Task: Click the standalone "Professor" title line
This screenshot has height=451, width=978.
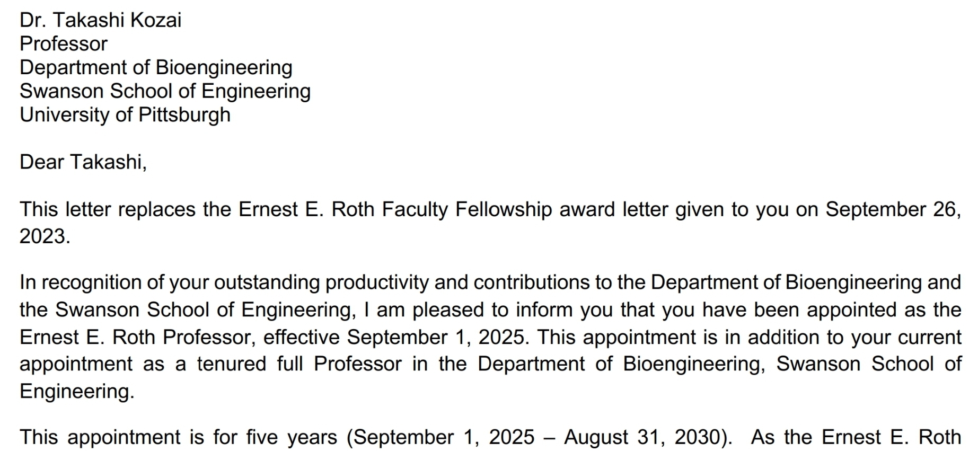Action: 64,44
